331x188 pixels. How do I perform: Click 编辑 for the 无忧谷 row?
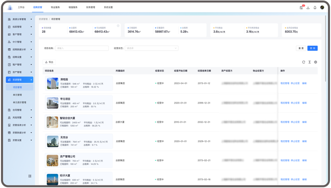tap(304, 141)
